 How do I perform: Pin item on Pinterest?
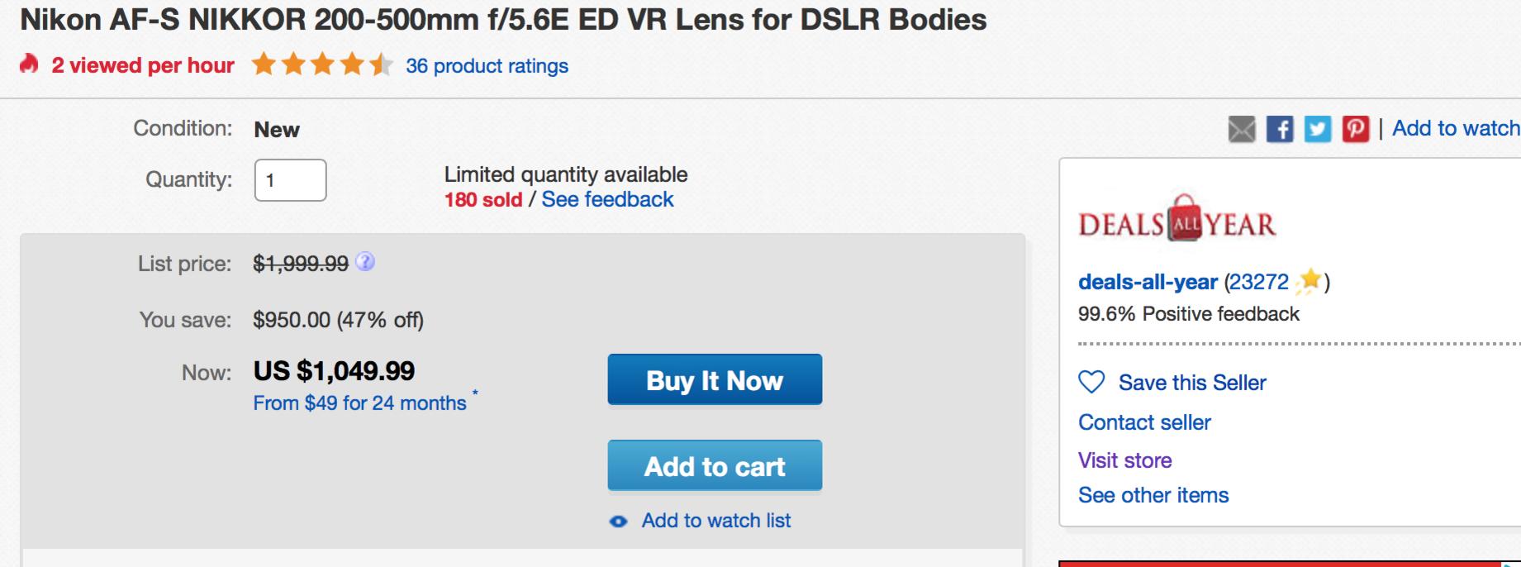pyautogui.click(x=1355, y=129)
